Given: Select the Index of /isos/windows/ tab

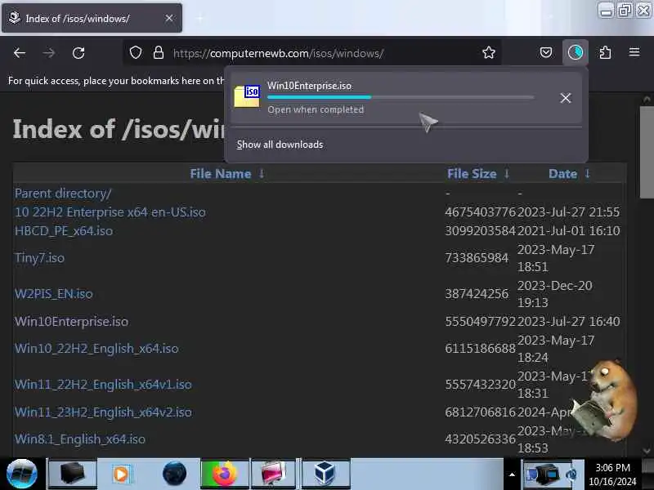Looking at the screenshot, I should click(92, 18).
